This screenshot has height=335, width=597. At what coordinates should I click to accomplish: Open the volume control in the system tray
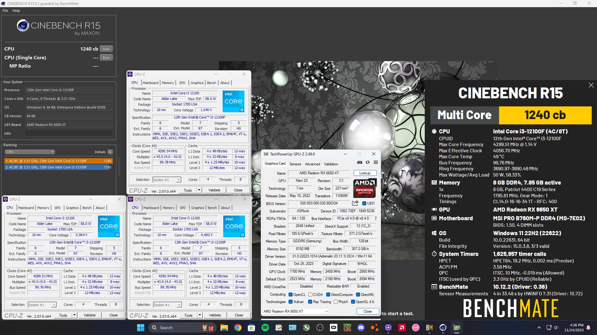pyautogui.click(x=556, y=328)
